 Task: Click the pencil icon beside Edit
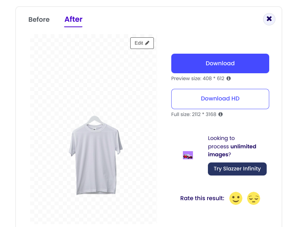click(147, 43)
